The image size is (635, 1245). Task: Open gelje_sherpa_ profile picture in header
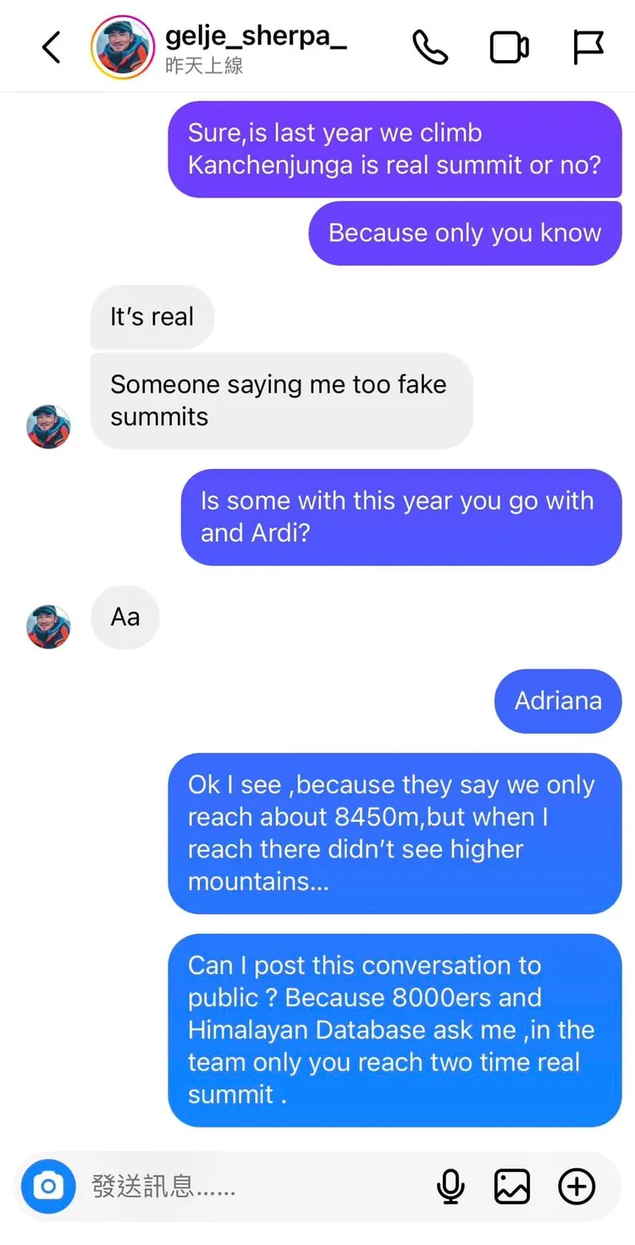(x=123, y=47)
